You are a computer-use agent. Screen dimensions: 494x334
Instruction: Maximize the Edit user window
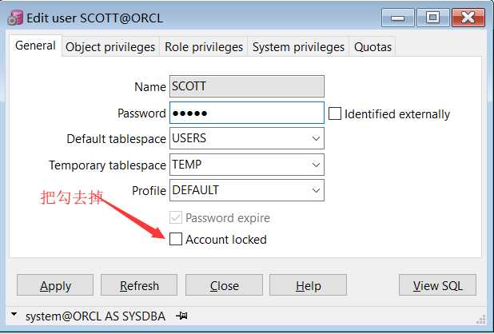(433, 18)
